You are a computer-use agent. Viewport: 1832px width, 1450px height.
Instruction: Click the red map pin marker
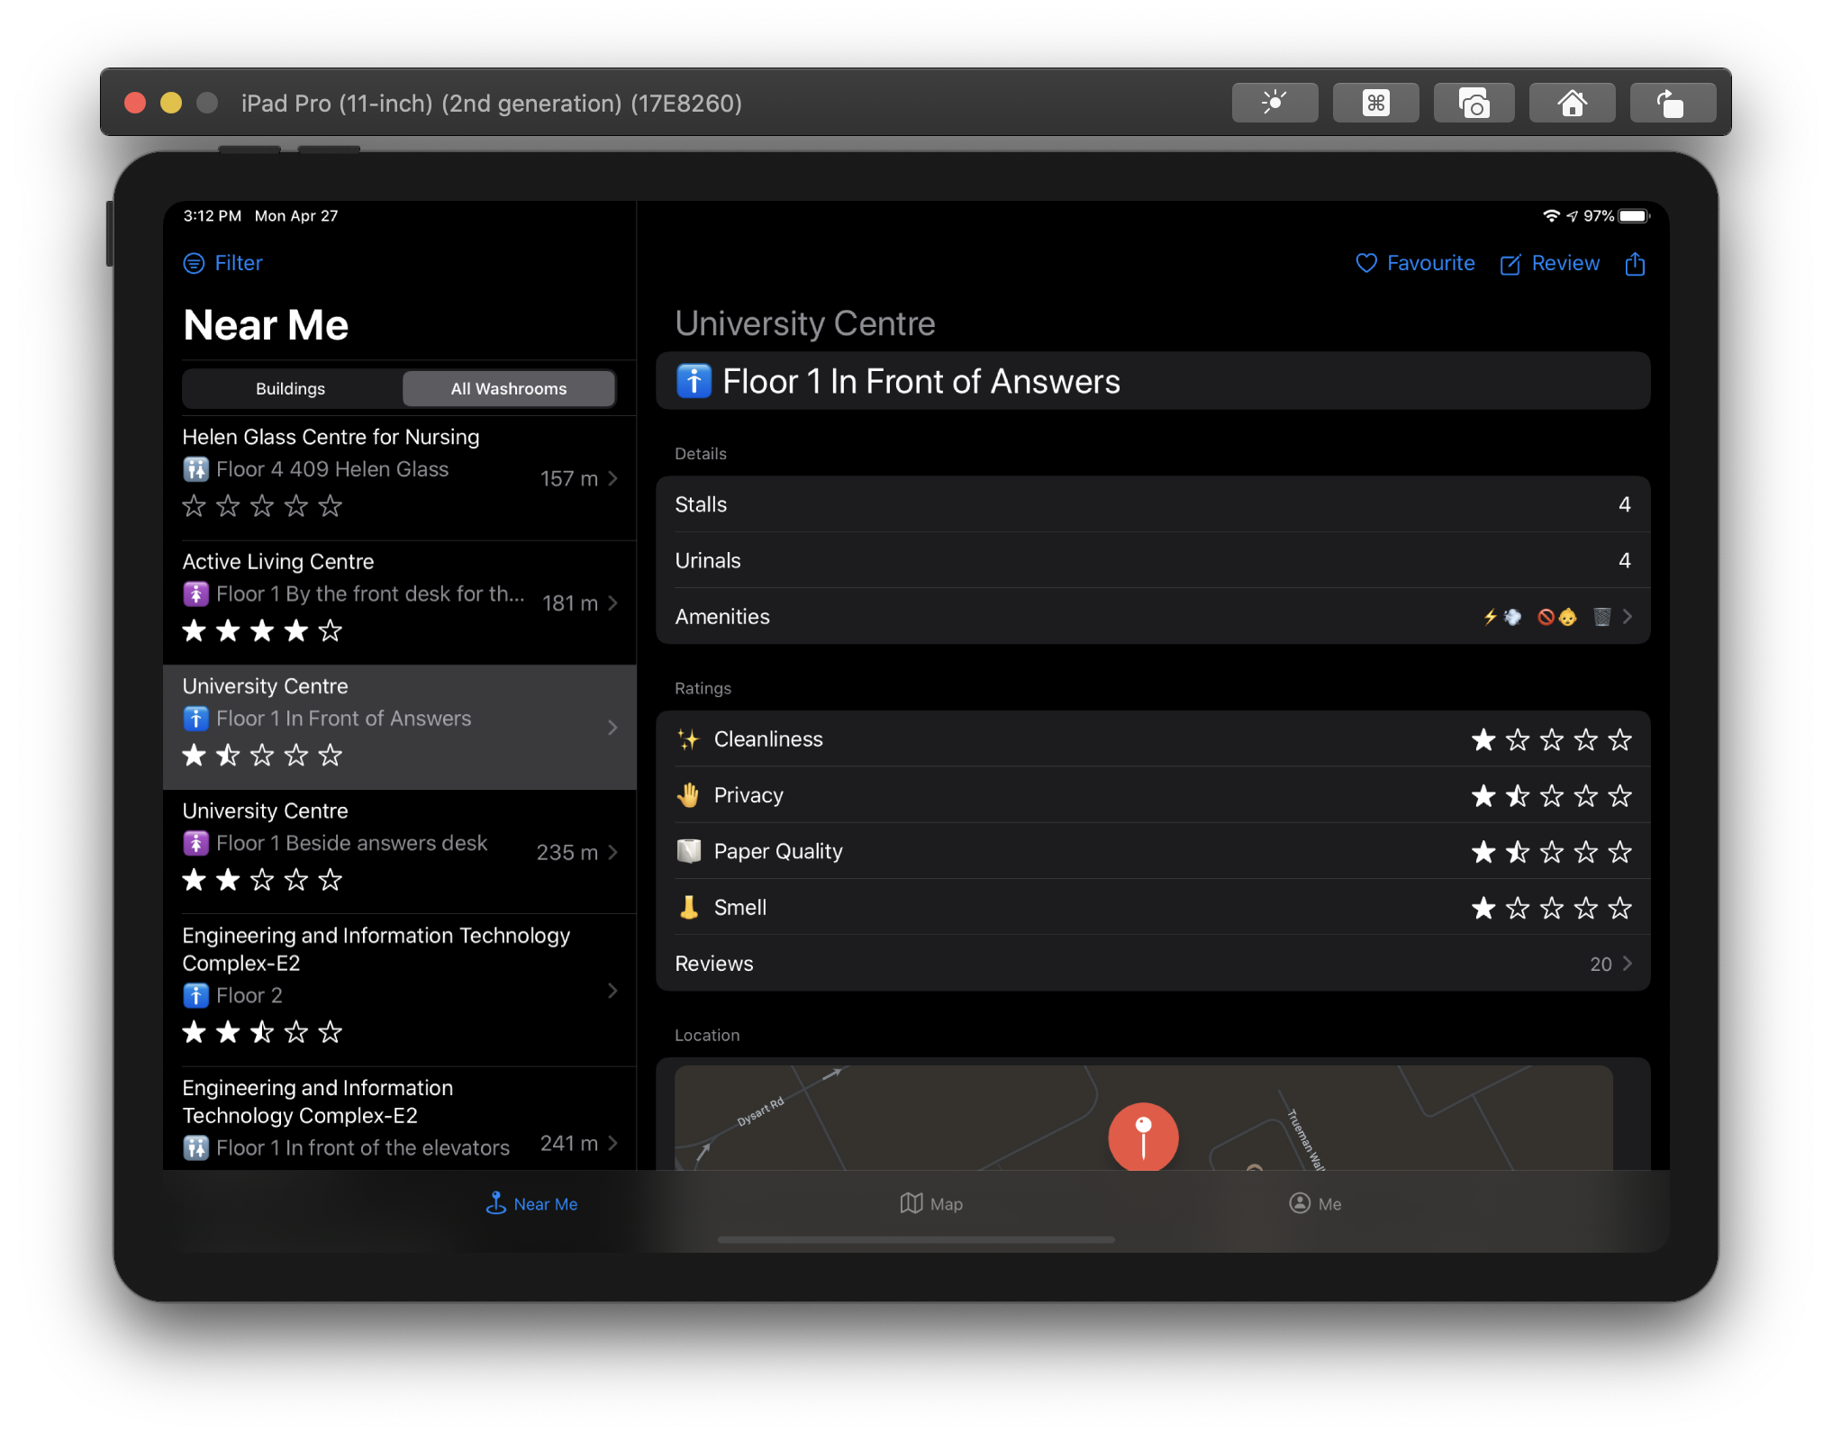point(1143,1136)
